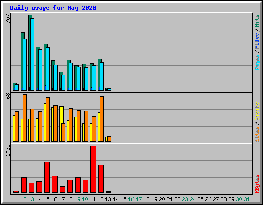
Task: Click day 24 on the x-axis
Action: (193, 199)
